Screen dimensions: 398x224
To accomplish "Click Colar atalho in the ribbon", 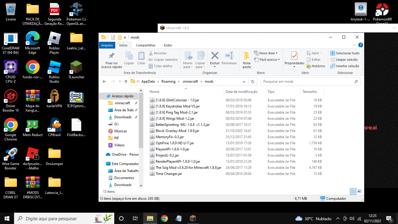I will 160,66.
